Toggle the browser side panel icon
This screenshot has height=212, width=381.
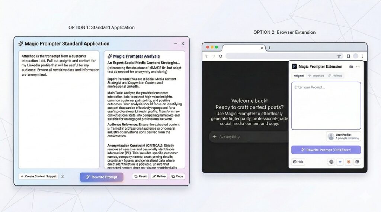tap(348, 56)
